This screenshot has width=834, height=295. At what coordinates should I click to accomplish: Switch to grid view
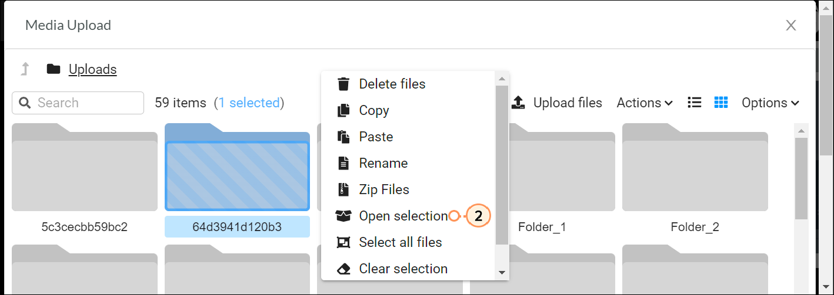[x=721, y=103]
